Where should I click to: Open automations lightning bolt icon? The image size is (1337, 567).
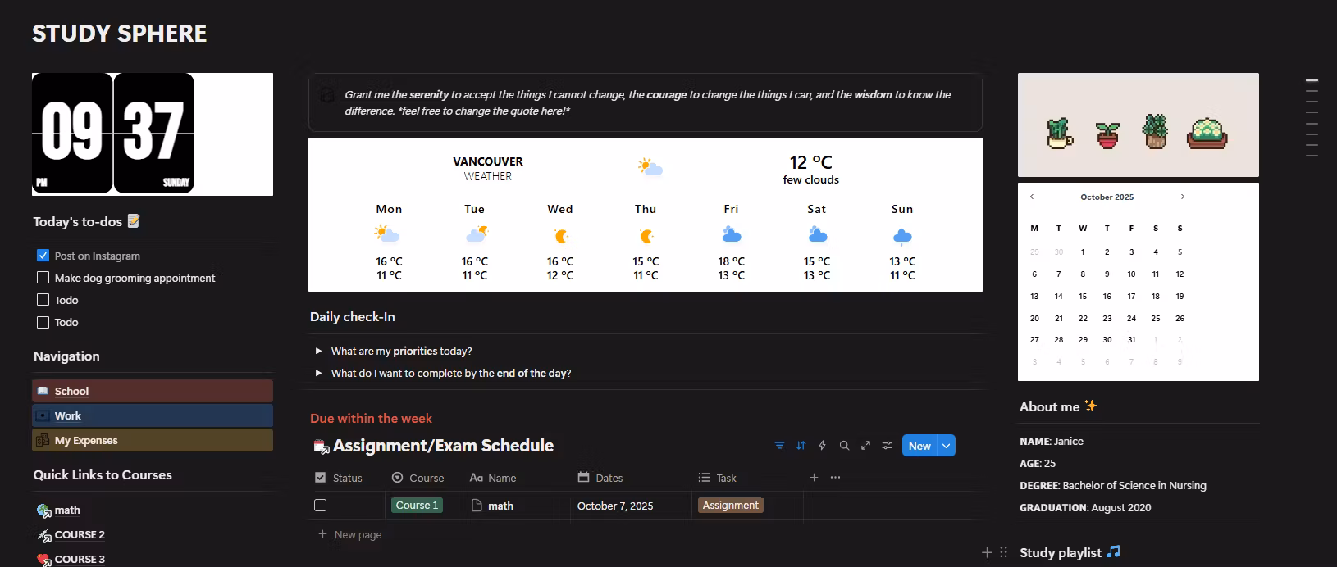click(x=822, y=446)
